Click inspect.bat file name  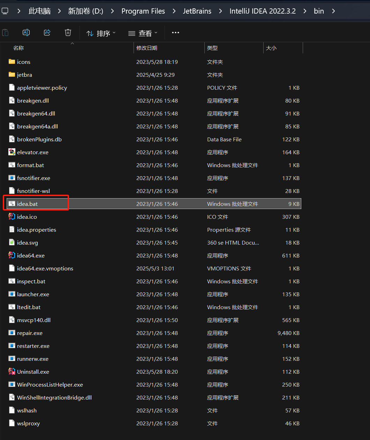(31, 281)
